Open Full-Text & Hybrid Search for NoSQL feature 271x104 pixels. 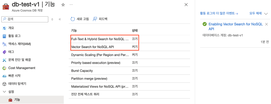pos(100,39)
